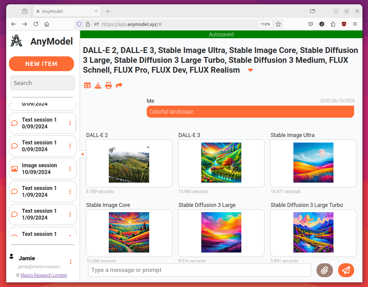Save page to Pocket
This screenshot has width=368, height=287.
(x=311, y=24)
